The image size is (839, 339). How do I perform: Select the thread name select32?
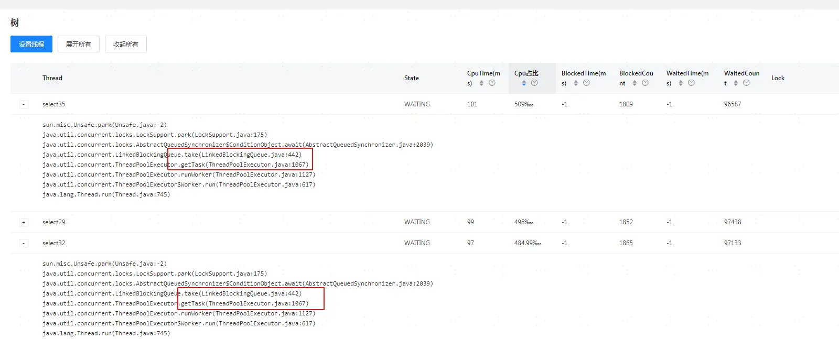(54, 243)
